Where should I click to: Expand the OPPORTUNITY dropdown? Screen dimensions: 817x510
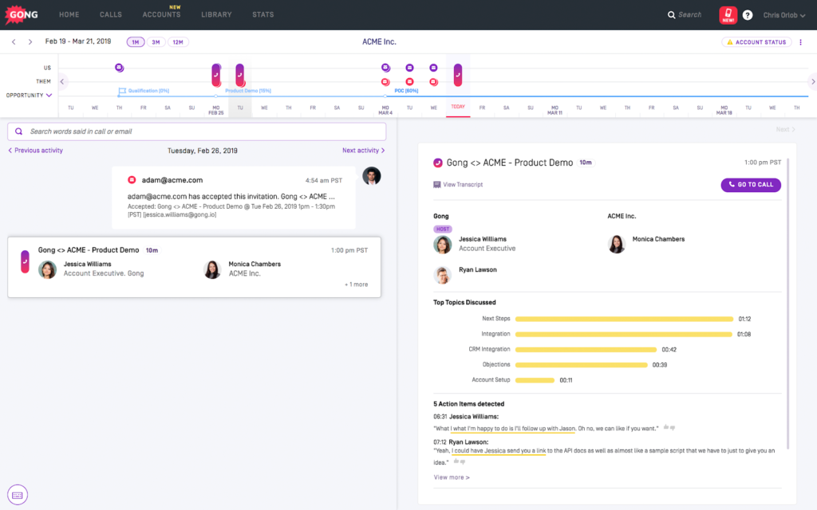pyautogui.click(x=29, y=96)
